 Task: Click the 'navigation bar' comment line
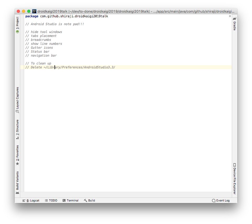(41, 56)
